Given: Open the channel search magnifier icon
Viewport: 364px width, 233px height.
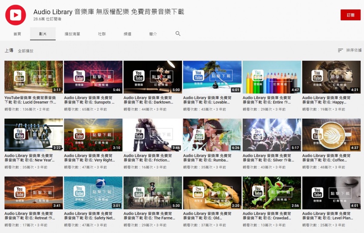Looking at the screenshot, I should (178, 33).
